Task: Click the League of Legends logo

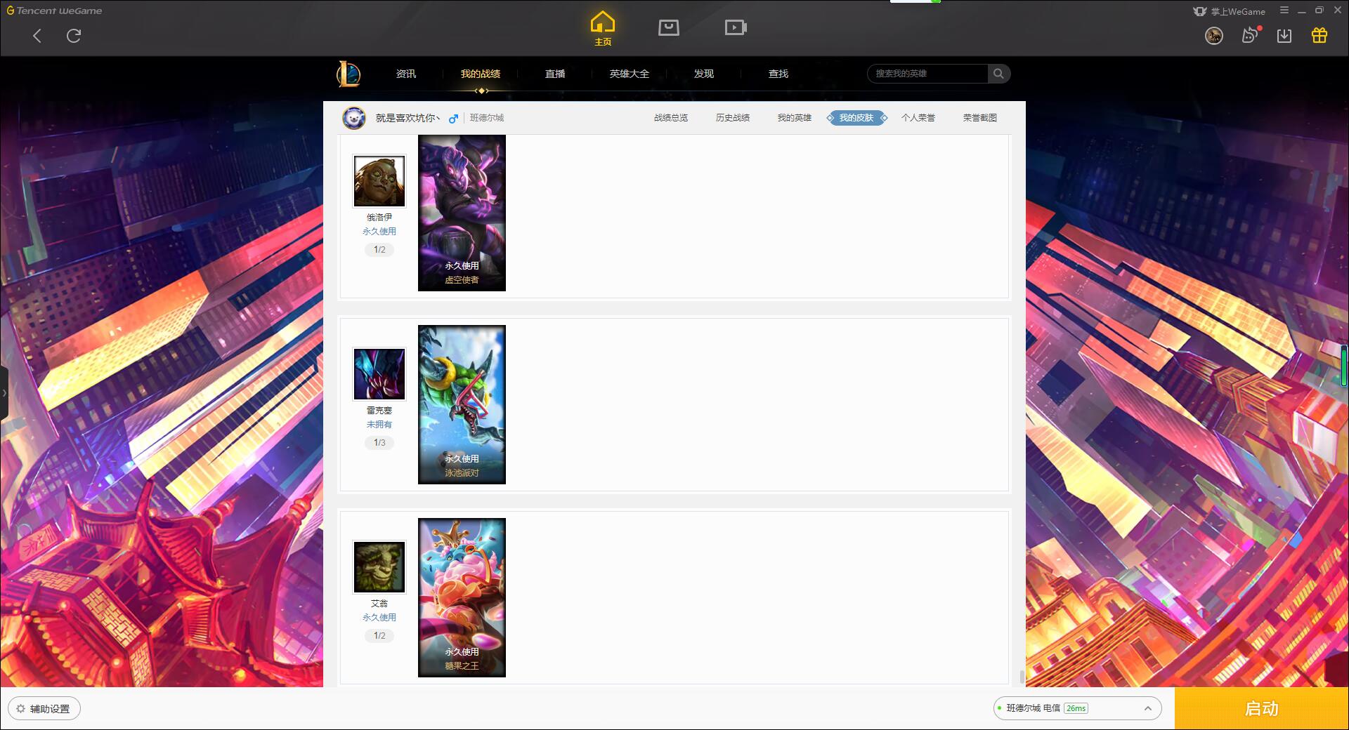Action: 348,74
